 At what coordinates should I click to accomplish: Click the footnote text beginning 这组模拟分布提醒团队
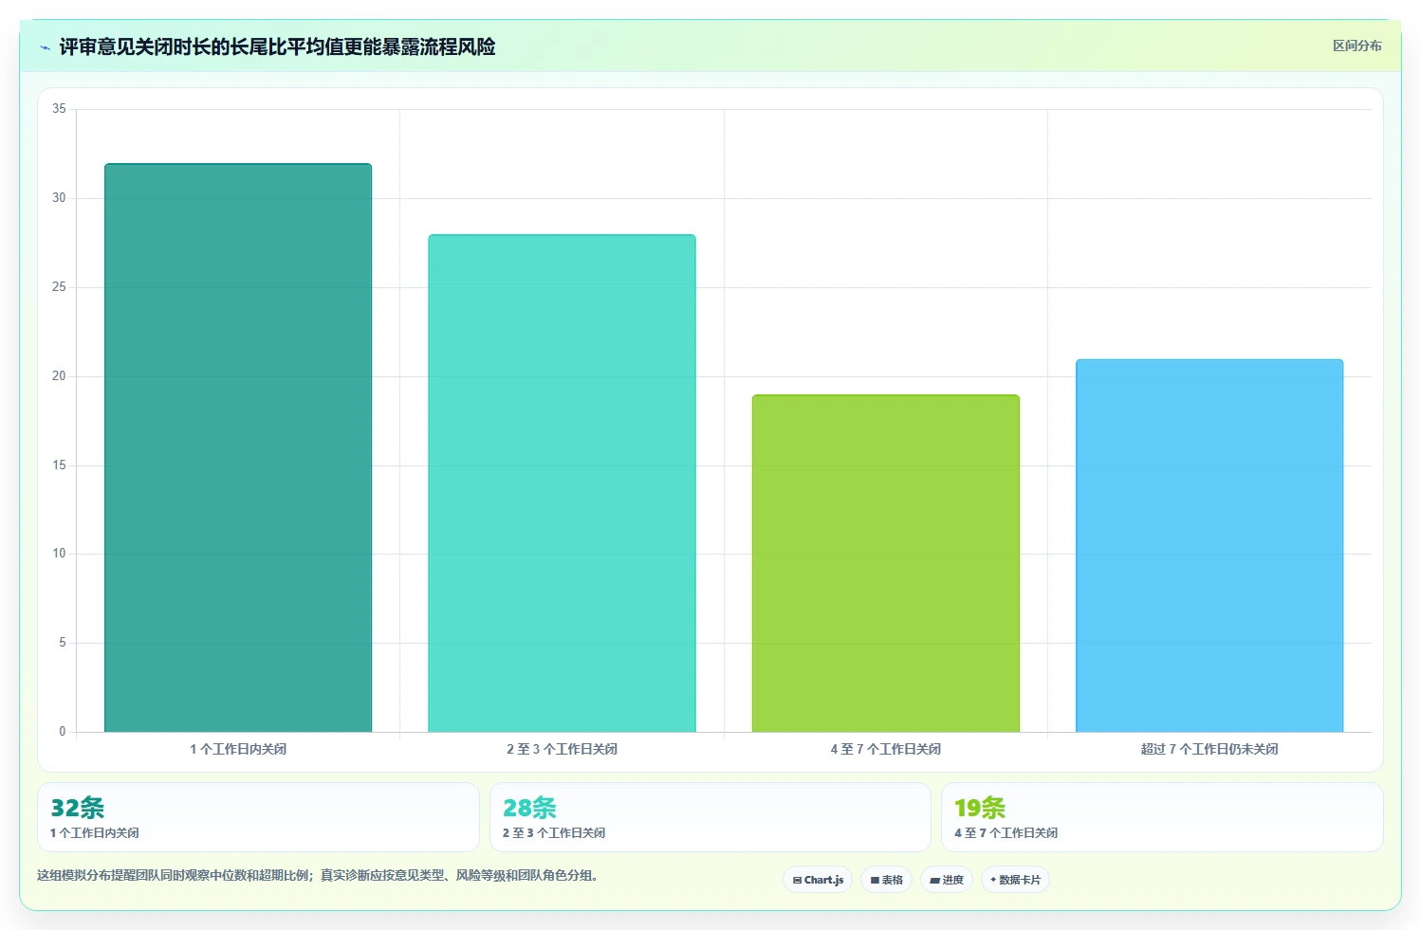(320, 875)
